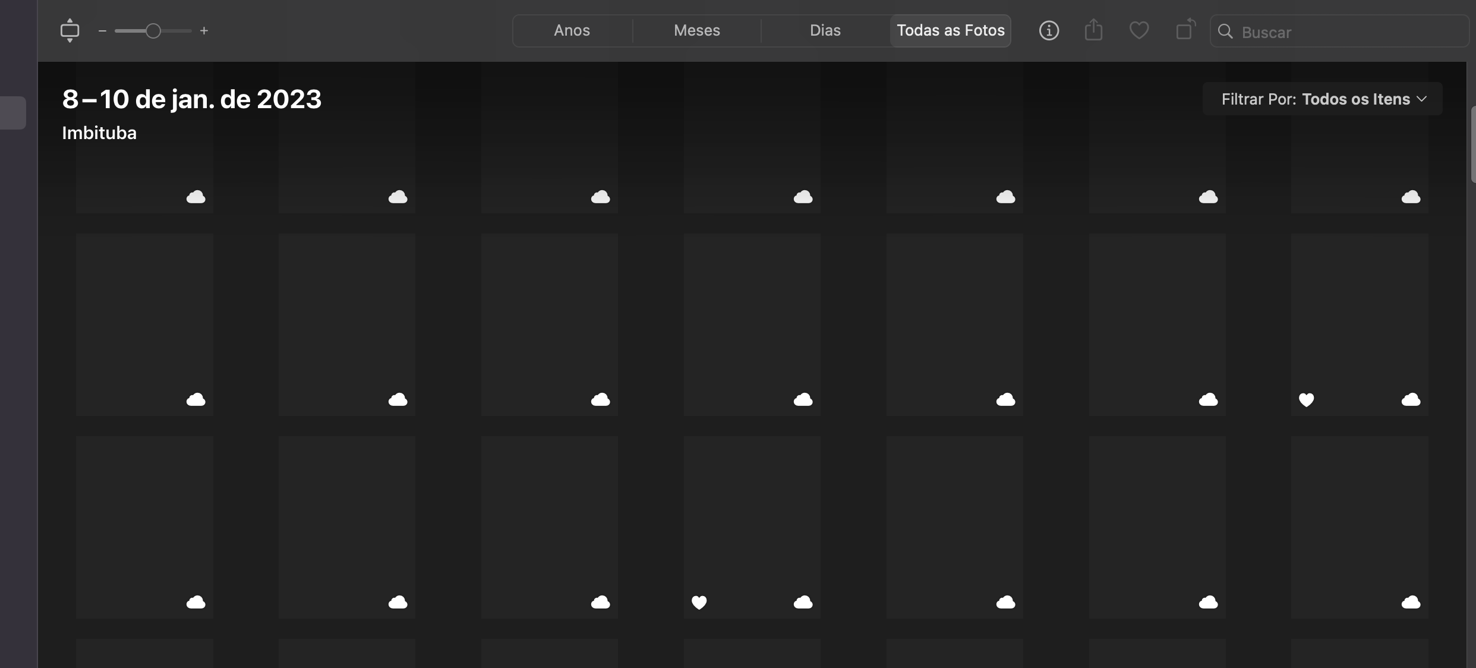This screenshot has width=1476, height=668.
Task: Switch to the Anos view
Action: click(x=572, y=30)
